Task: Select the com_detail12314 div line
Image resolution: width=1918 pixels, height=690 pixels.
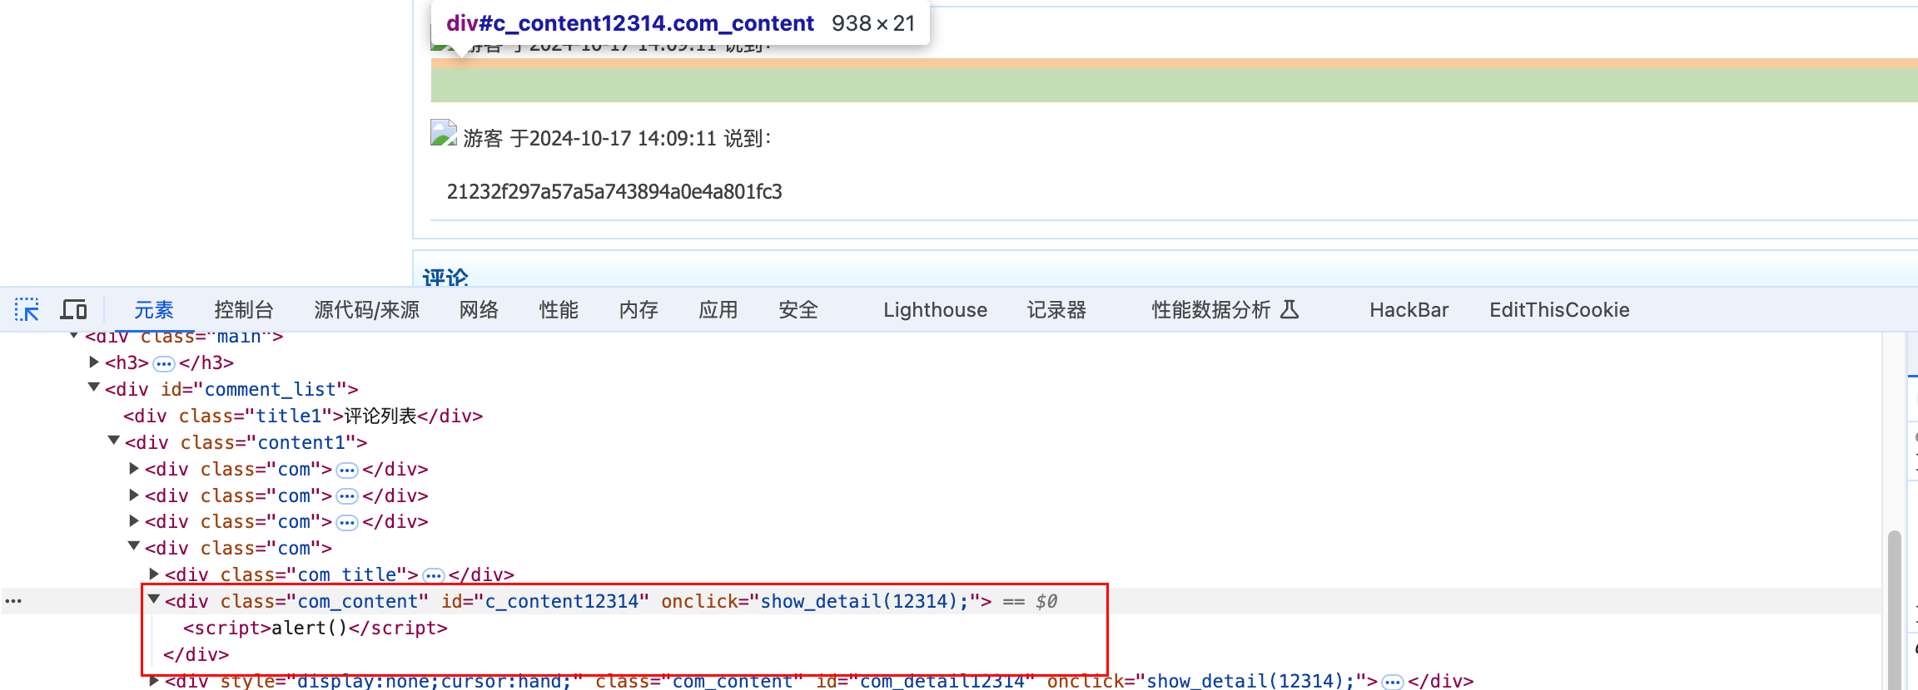Action: [x=819, y=681]
